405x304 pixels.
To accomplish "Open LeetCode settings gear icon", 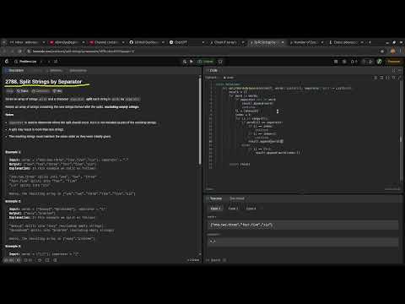I will point(344,62).
